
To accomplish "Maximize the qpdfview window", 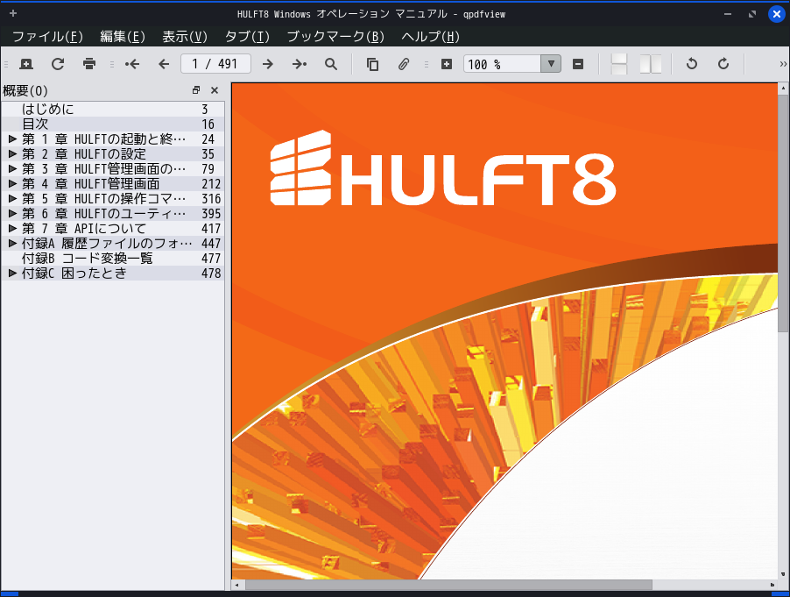I will tap(752, 14).
